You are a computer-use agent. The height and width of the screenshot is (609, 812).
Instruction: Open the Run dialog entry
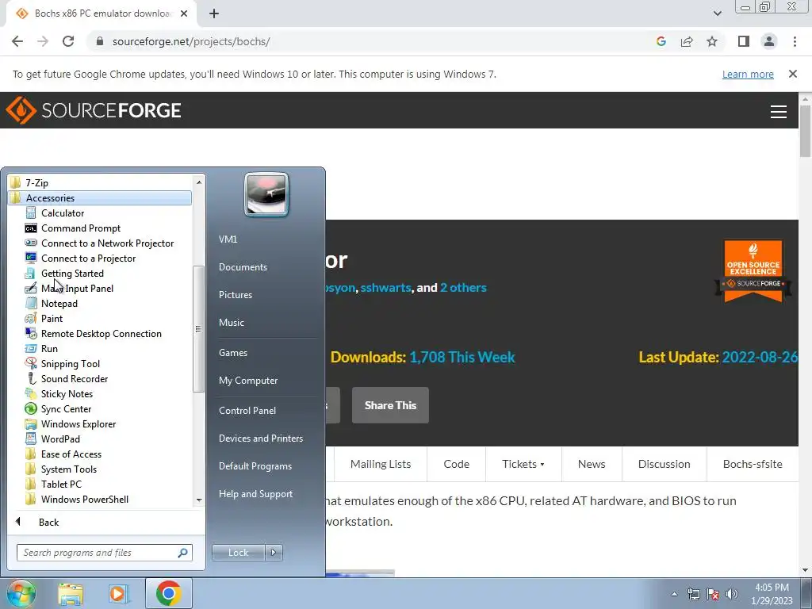49,348
